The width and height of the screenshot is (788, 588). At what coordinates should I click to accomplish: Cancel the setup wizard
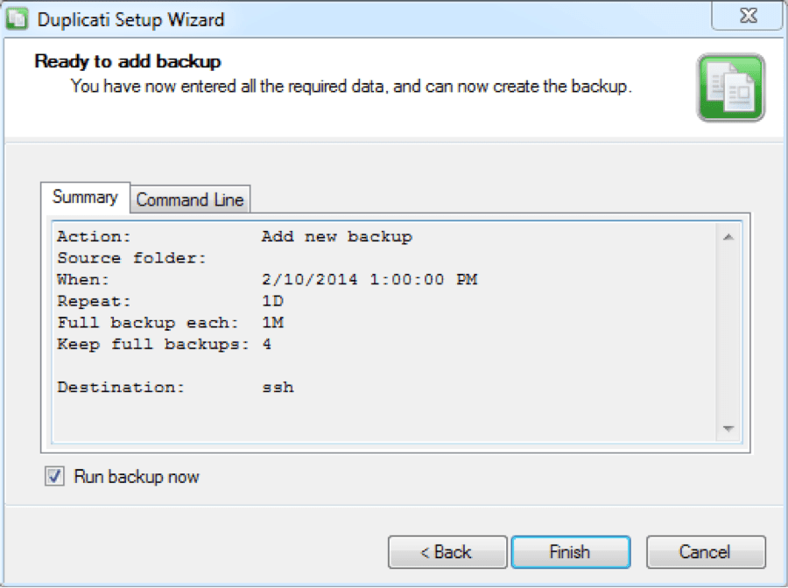(x=706, y=552)
